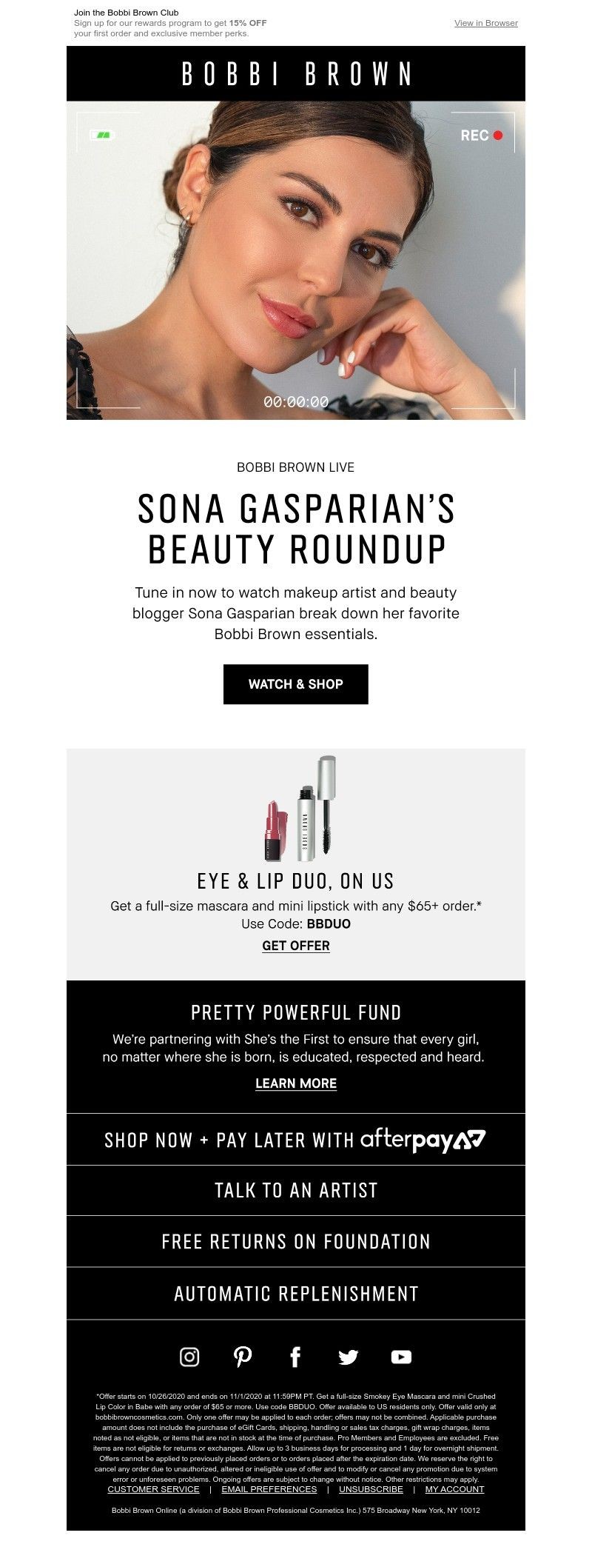Select Free Returns on Foundation banner

(x=296, y=1242)
